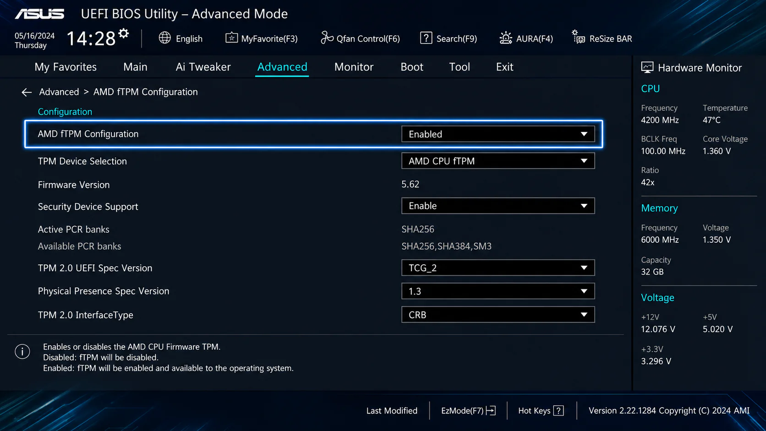
Task: Click Search(F9) label
Action: tap(457, 39)
